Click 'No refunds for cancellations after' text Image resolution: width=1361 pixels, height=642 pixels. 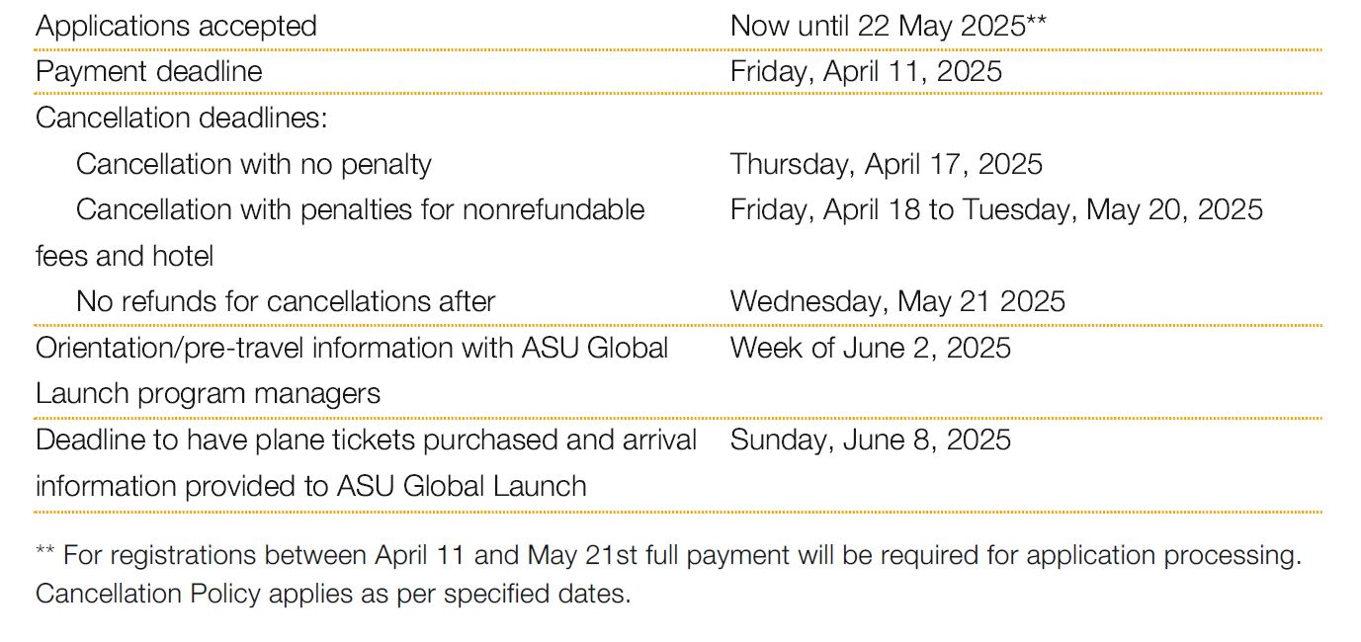coord(286,301)
